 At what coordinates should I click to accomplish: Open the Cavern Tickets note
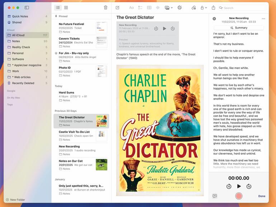81,42
